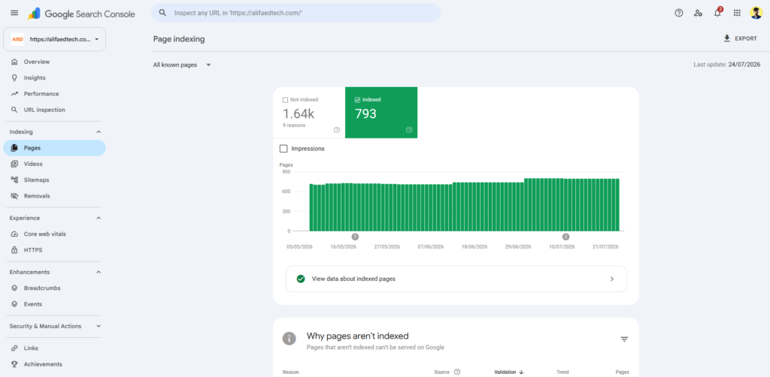Click the help icon in Not indexed card

point(337,130)
